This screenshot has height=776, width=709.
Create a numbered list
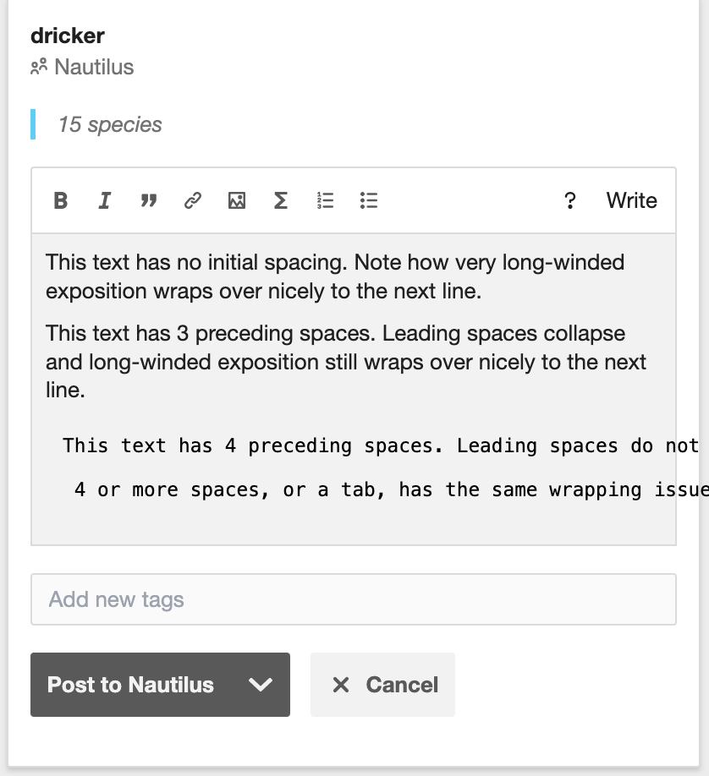[325, 200]
